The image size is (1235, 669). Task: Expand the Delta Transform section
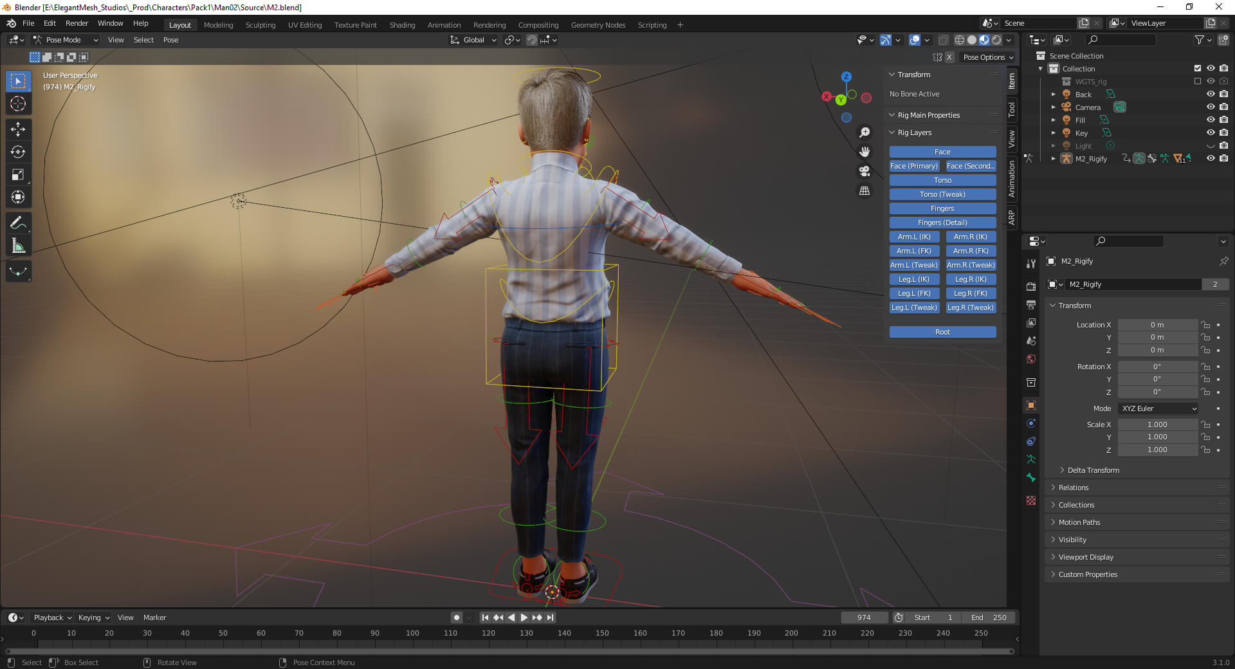1093,470
